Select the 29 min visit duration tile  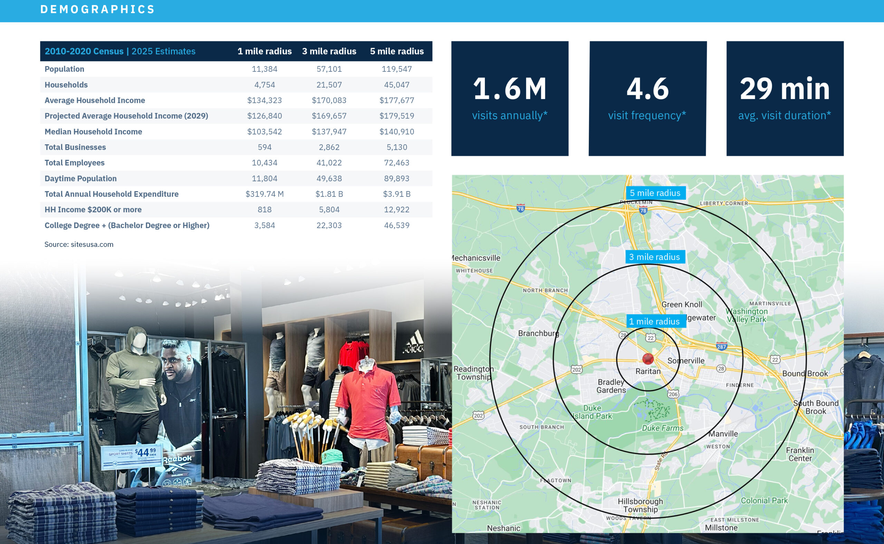[x=785, y=98]
